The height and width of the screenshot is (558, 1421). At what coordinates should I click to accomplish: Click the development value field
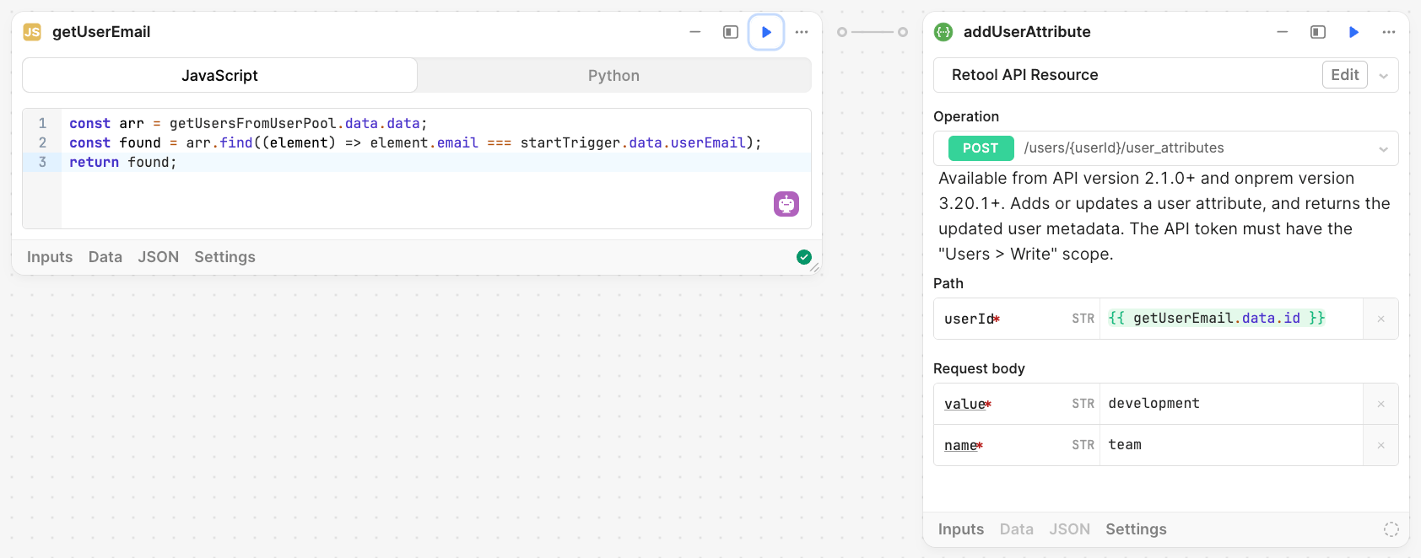click(1231, 404)
